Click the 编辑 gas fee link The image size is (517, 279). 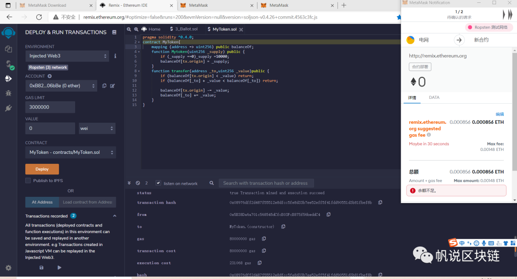coord(499,114)
